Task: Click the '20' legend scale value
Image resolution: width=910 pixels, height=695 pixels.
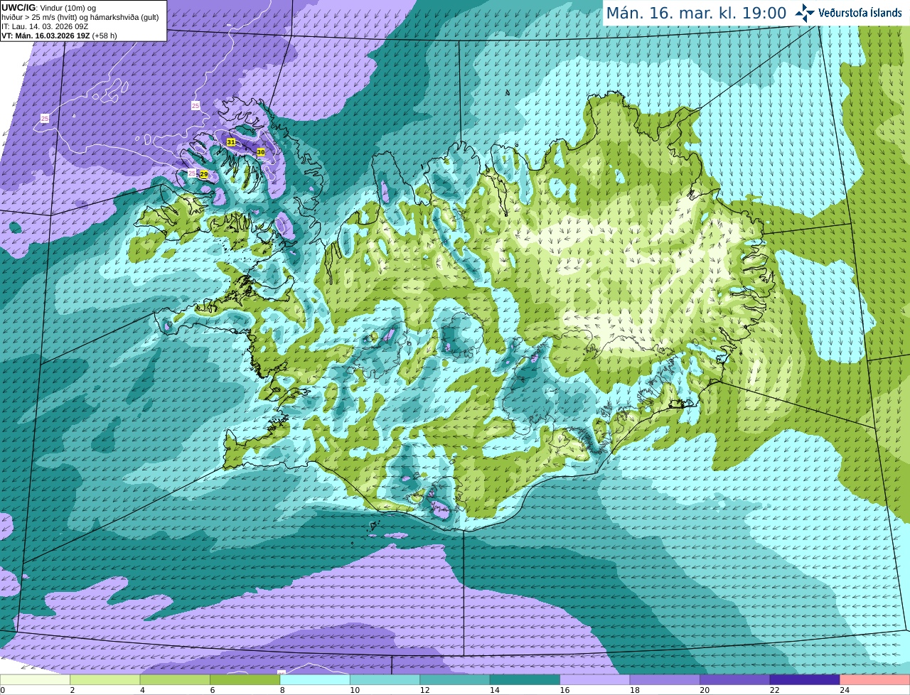Action: coord(705,690)
